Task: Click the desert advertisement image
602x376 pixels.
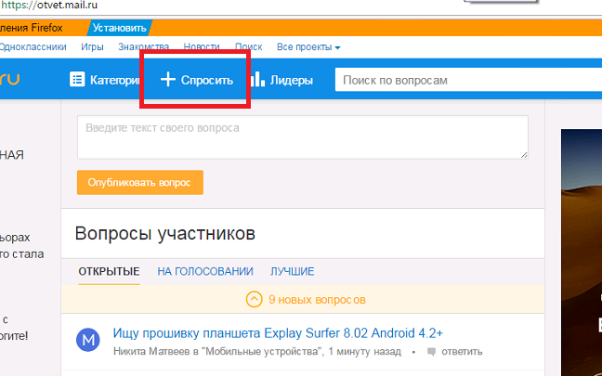Action: point(582,253)
